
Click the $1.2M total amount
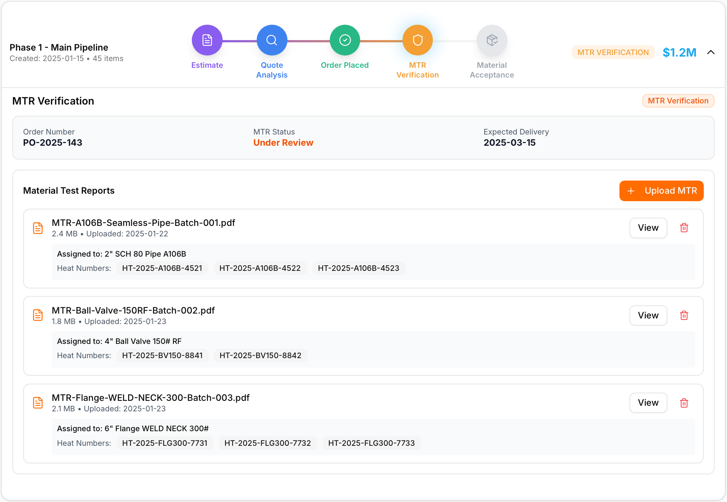[679, 52]
